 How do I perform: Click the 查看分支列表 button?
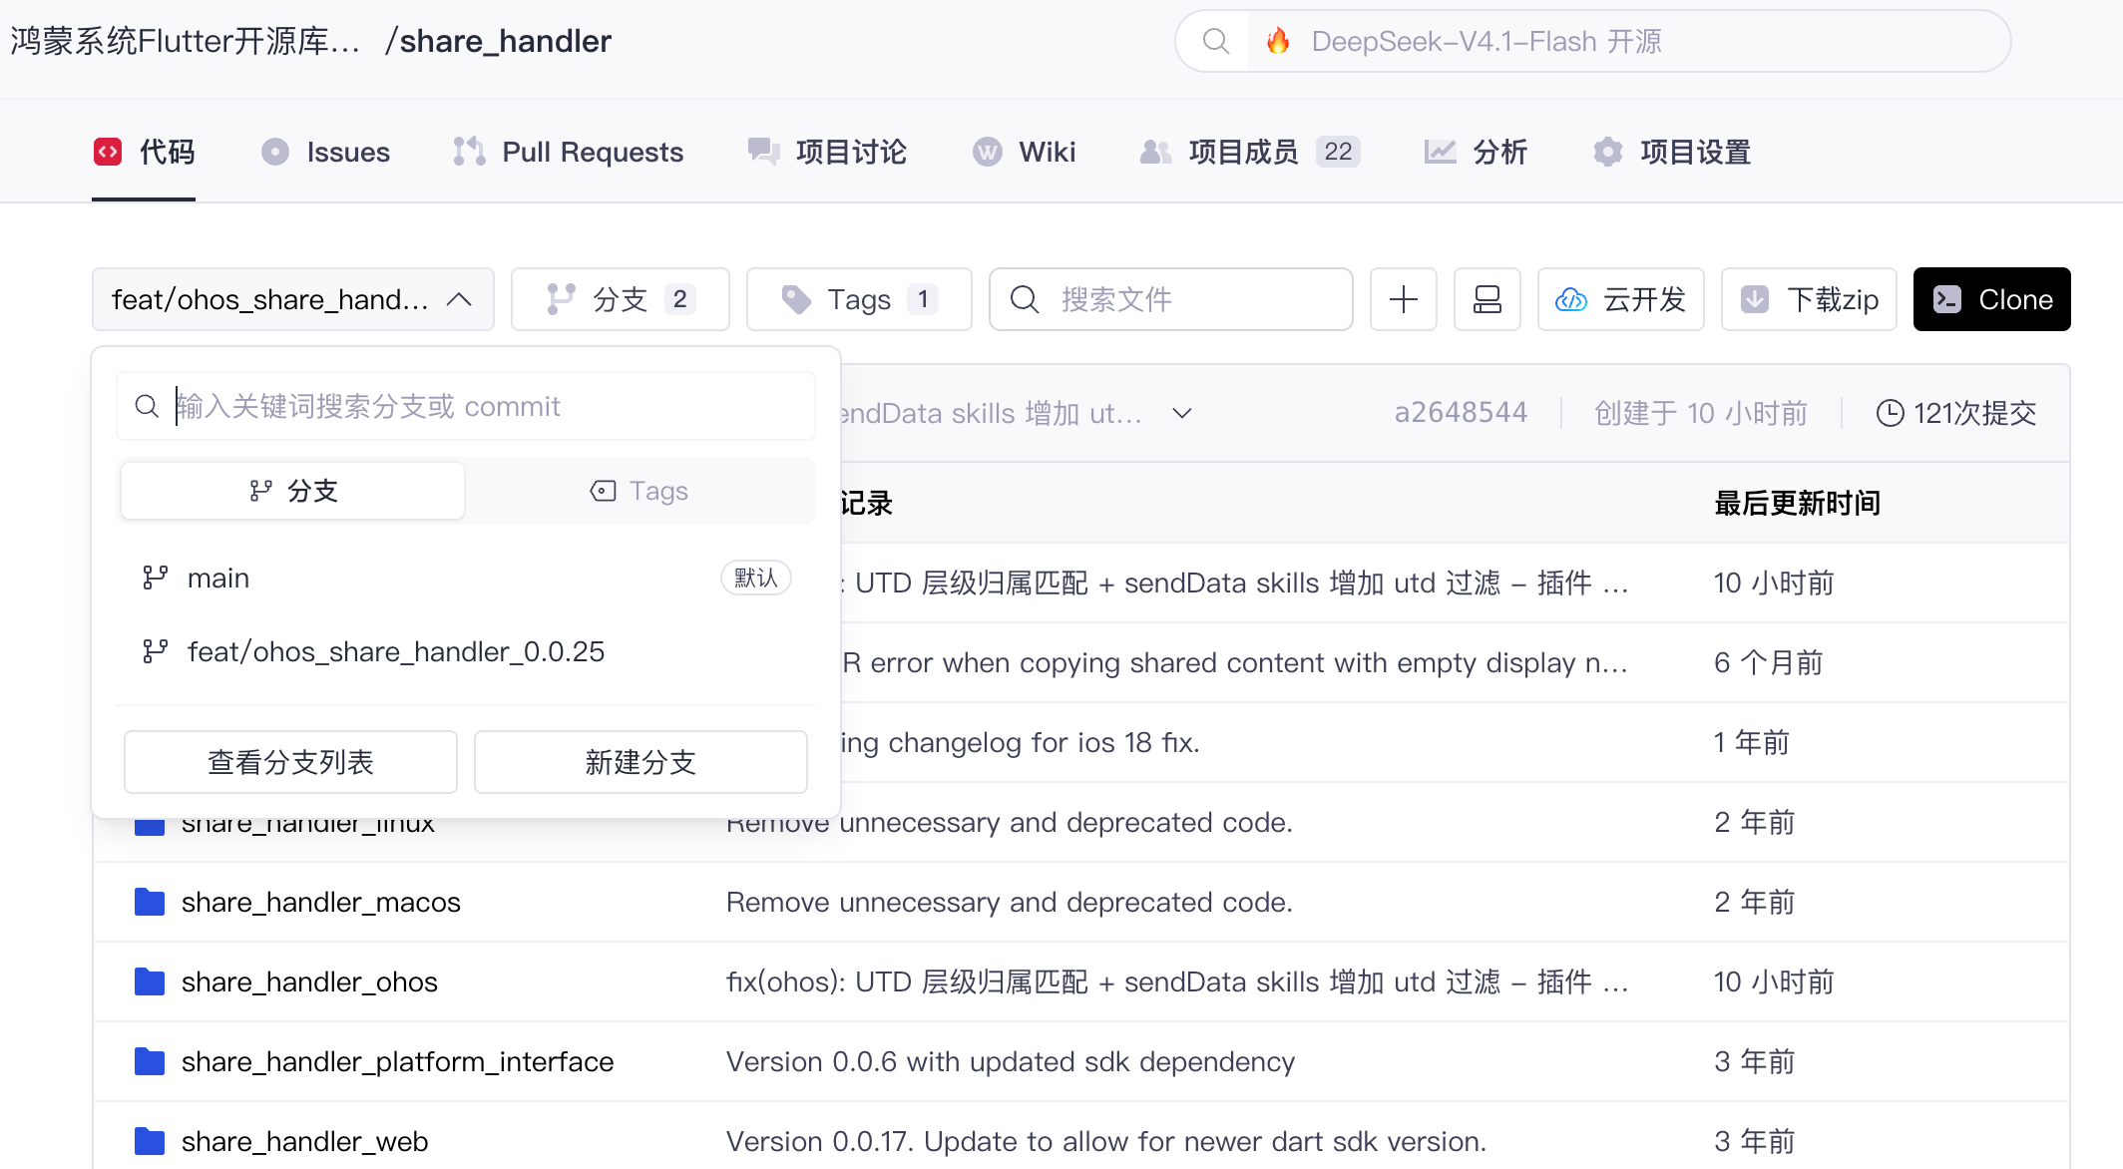(290, 762)
